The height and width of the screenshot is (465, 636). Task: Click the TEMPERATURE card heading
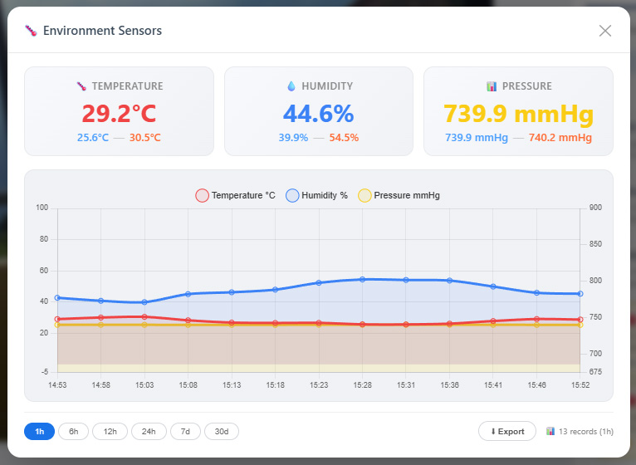tap(127, 86)
